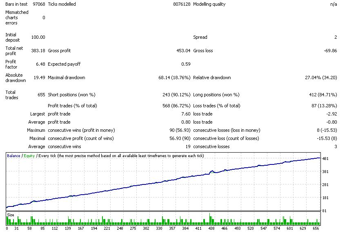Click the 481 value on chart axis
Image resolution: width=347 pixels, height=233 pixels.
325,159
